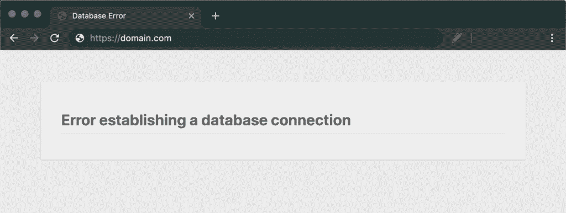This screenshot has width=566, height=213.
Task: View site information via globe icon
Action: click(x=80, y=38)
